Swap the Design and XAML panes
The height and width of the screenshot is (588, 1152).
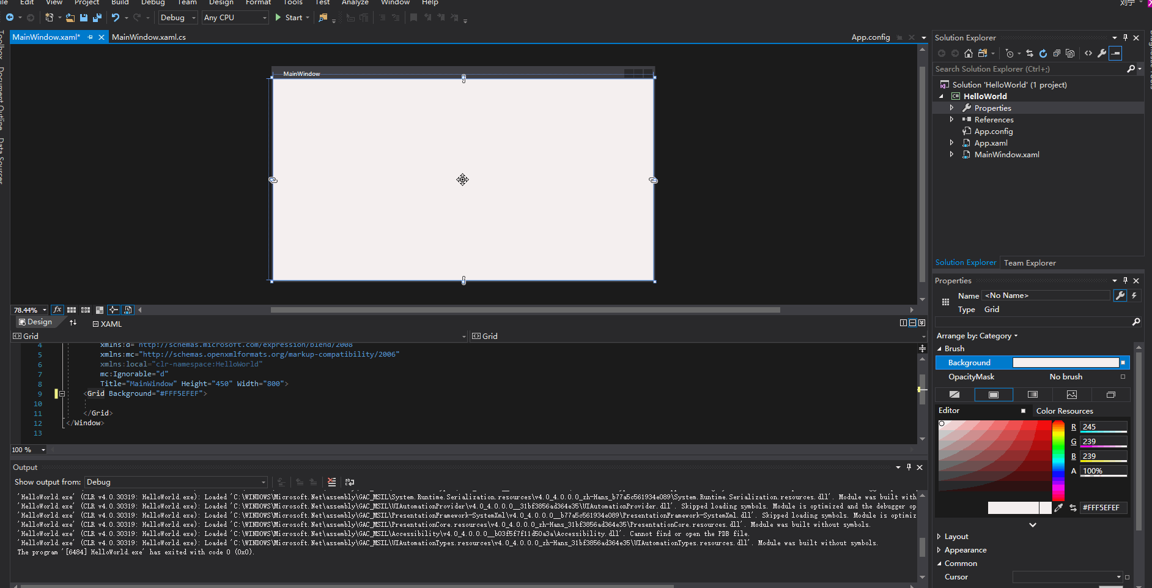73,322
